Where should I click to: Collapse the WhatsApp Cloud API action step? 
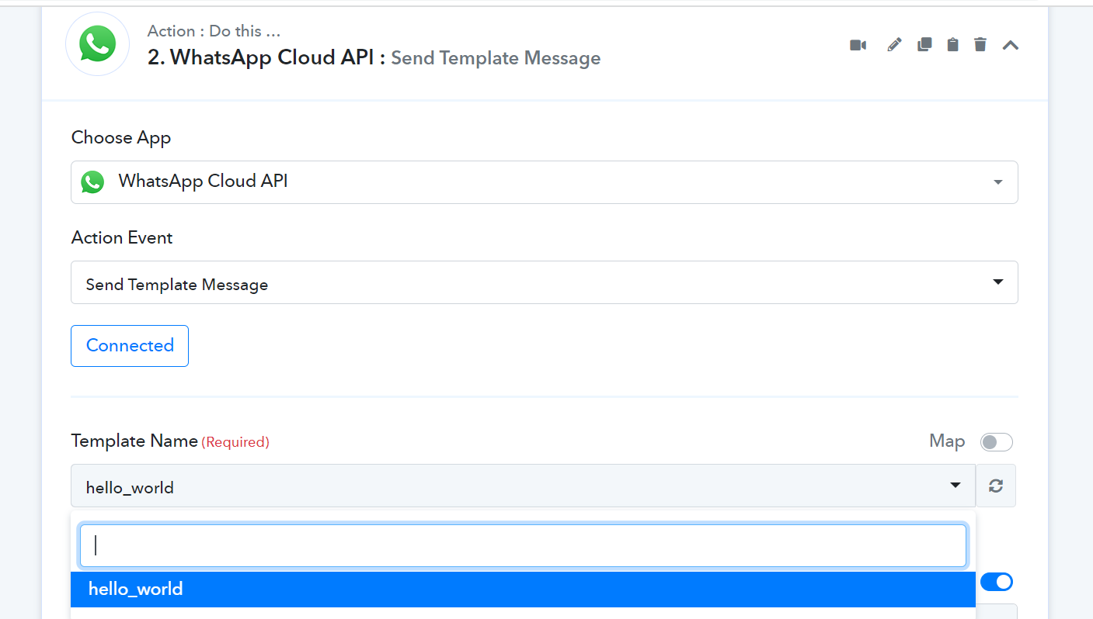pos(1010,45)
